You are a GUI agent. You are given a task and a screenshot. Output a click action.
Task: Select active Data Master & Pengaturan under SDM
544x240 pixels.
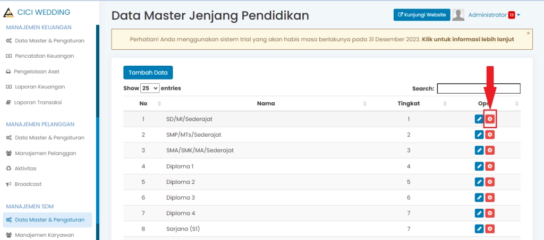[47, 220]
